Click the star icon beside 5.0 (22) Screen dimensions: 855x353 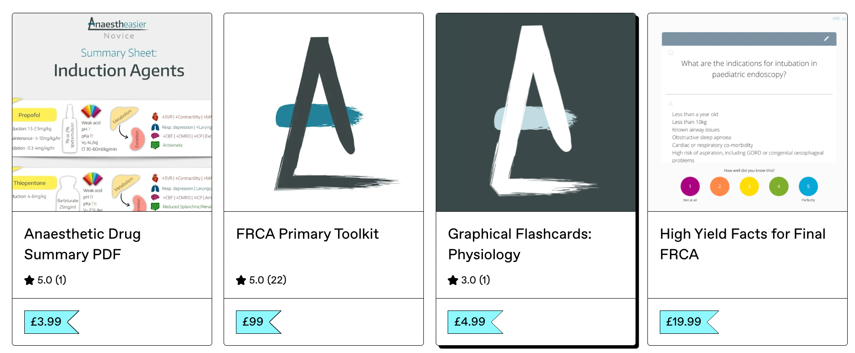point(241,280)
